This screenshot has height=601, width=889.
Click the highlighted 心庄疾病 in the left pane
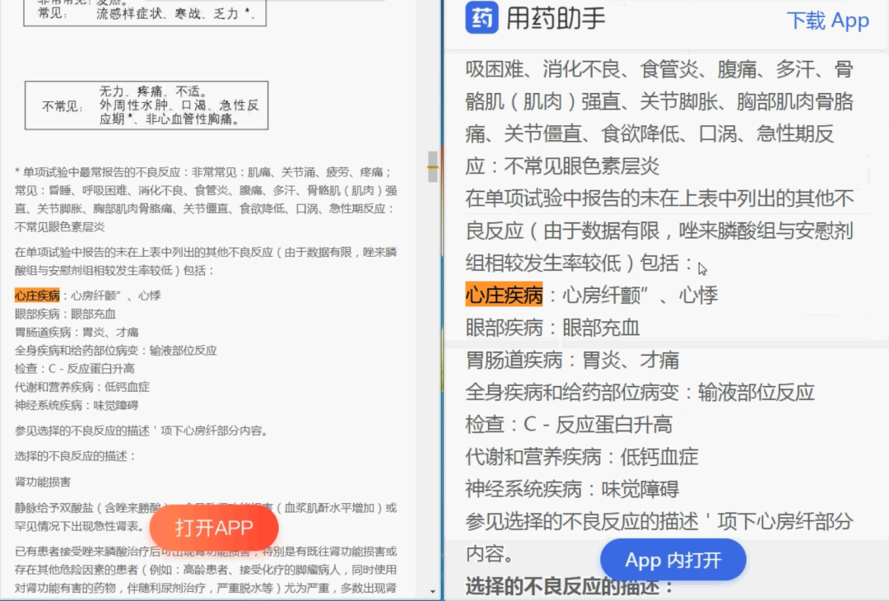point(37,296)
